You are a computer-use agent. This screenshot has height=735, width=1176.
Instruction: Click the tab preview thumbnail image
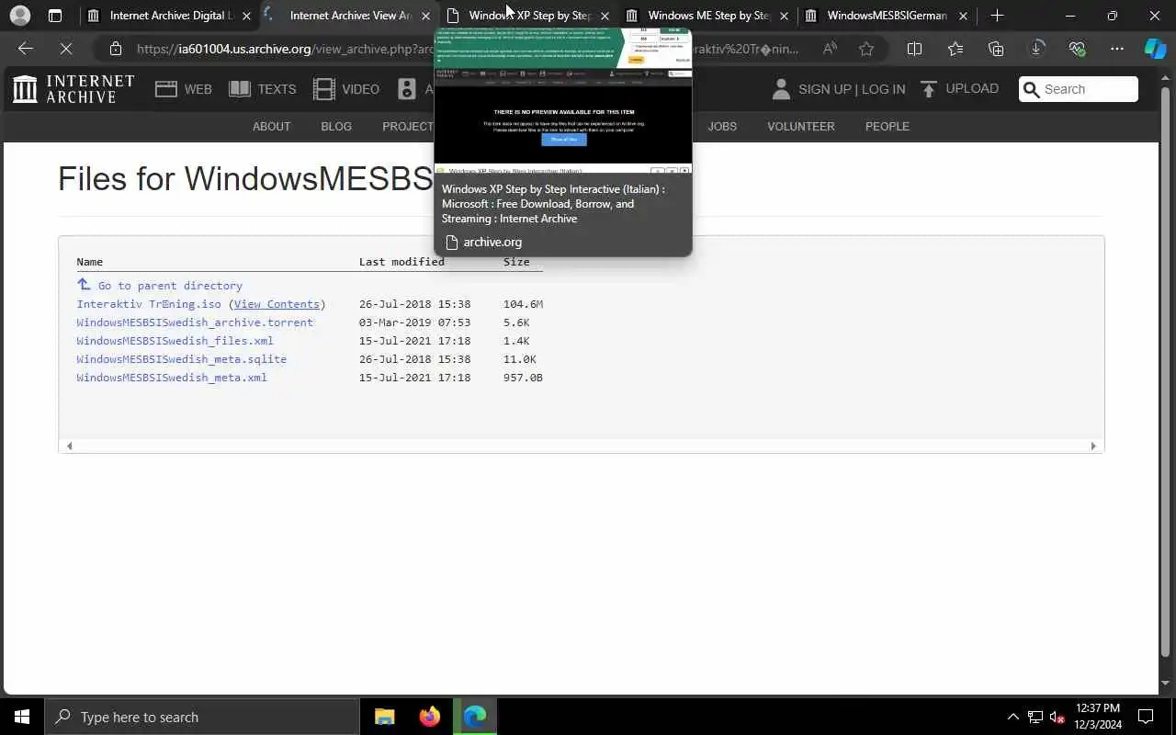(x=562, y=100)
